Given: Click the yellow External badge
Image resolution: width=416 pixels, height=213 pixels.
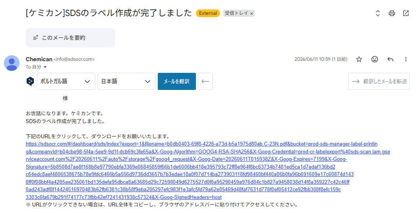Looking at the screenshot, I should tap(208, 13).
